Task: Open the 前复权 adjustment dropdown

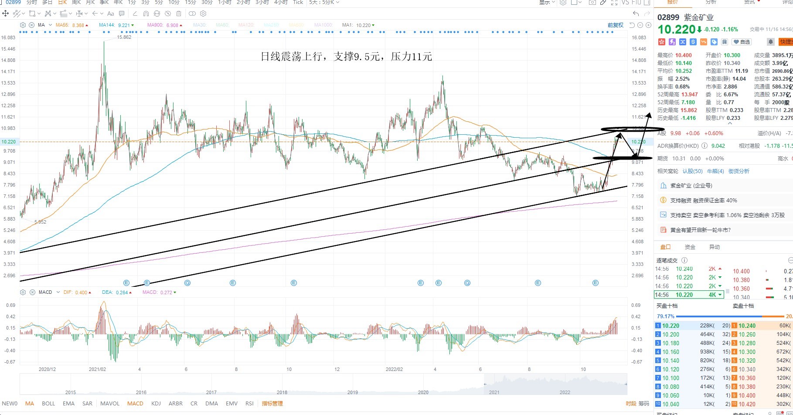Action: point(616,25)
